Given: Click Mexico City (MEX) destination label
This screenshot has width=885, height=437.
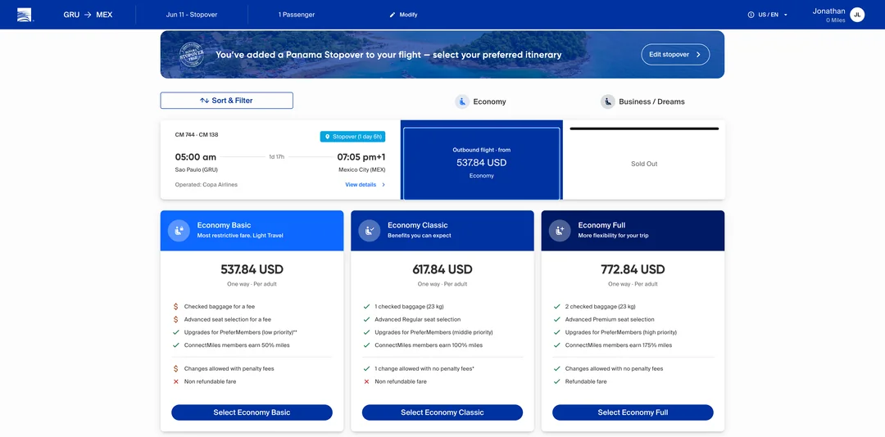Looking at the screenshot, I should (362, 169).
